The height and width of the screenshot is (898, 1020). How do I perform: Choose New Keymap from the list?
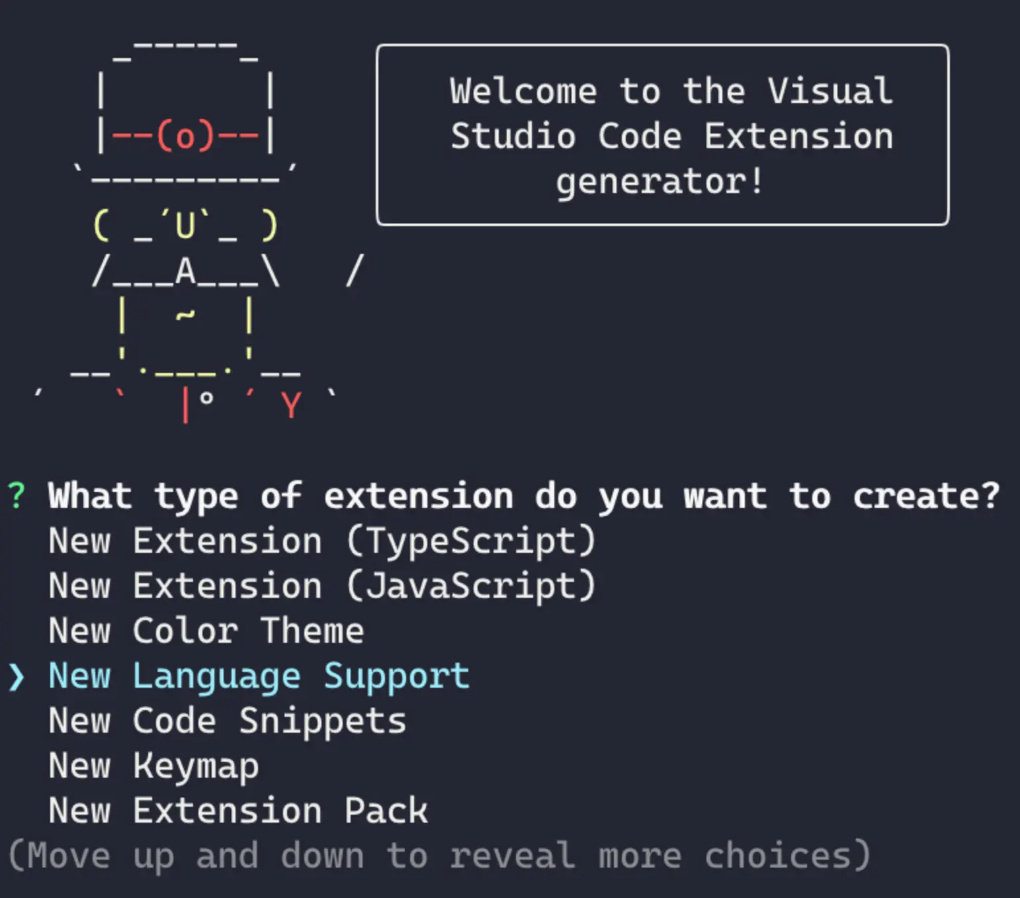pyautogui.click(x=153, y=766)
